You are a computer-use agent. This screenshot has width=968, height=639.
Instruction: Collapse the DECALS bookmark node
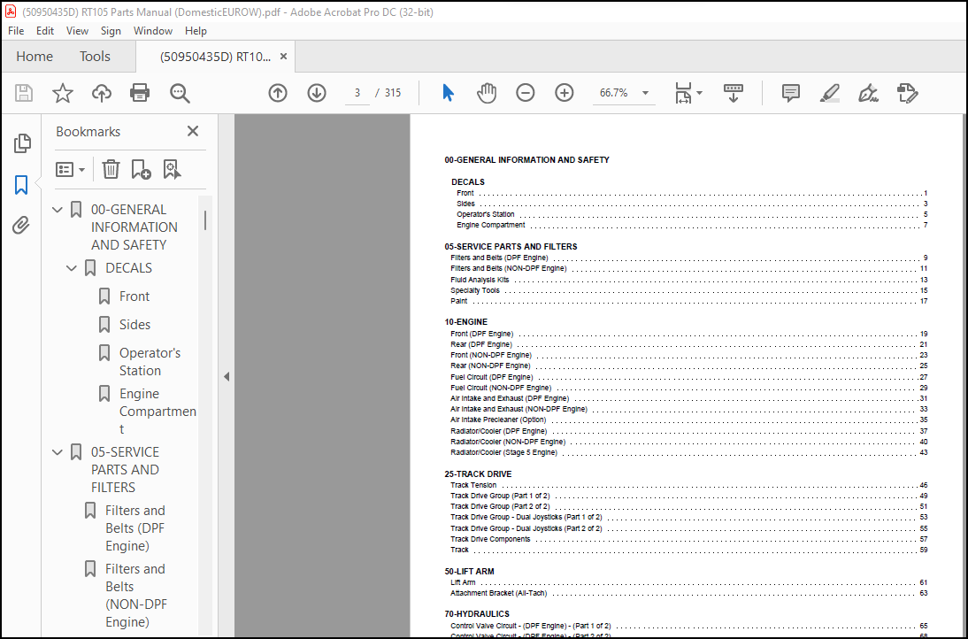[x=72, y=268]
